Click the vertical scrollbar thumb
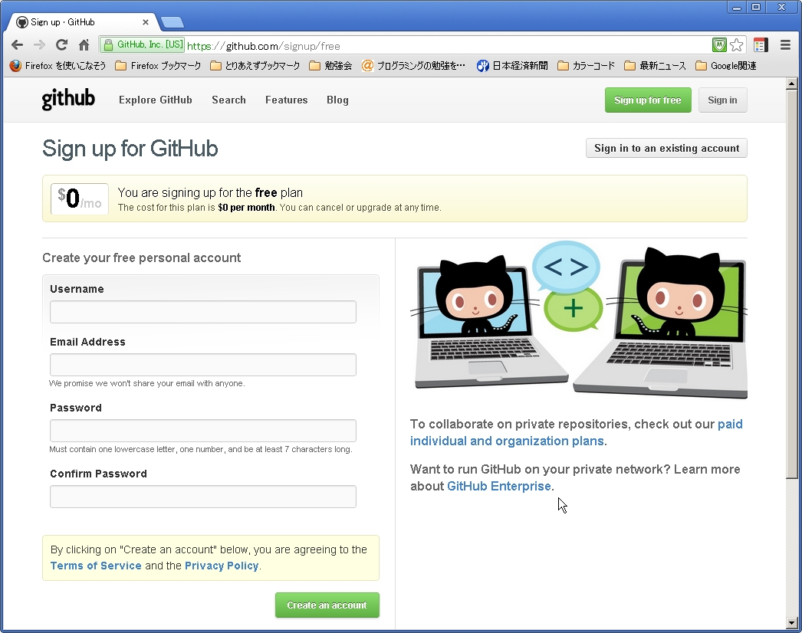The height and width of the screenshot is (633, 802). point(792,284)
